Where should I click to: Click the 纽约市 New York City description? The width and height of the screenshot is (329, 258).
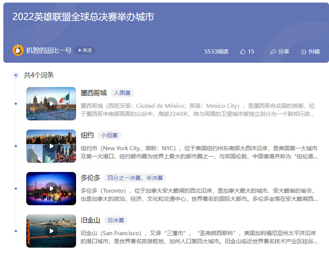tap(199, 152)
